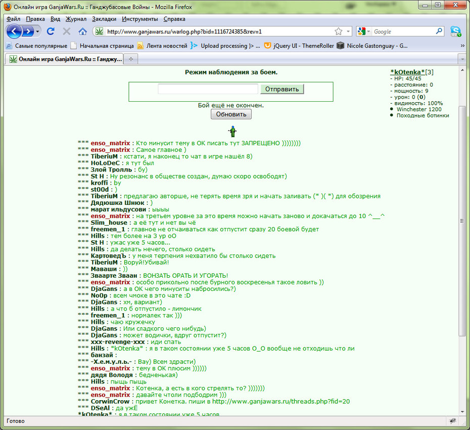This screenshot has height=430, width=470.
Task: Click the GanjaWars leaf site icon in address bar
Action: point(99,31)
